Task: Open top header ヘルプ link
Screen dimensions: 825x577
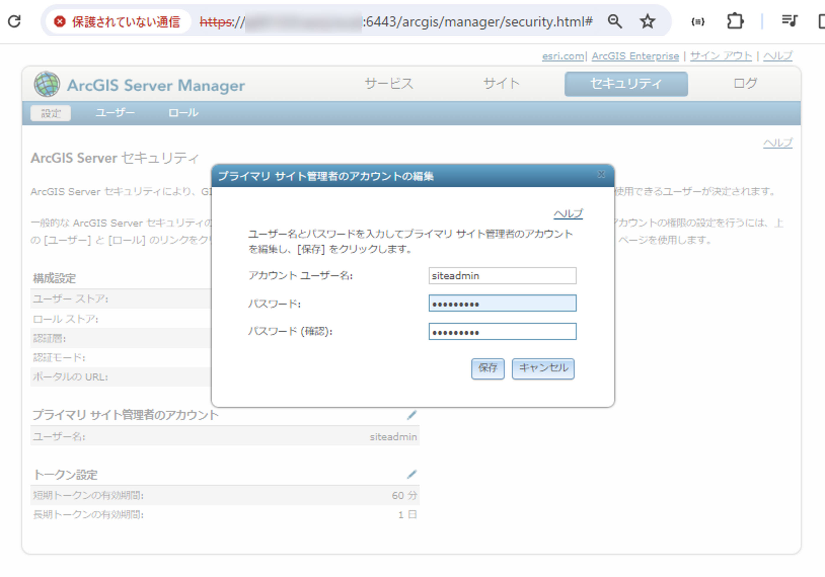Action: [x=778, y=56]
